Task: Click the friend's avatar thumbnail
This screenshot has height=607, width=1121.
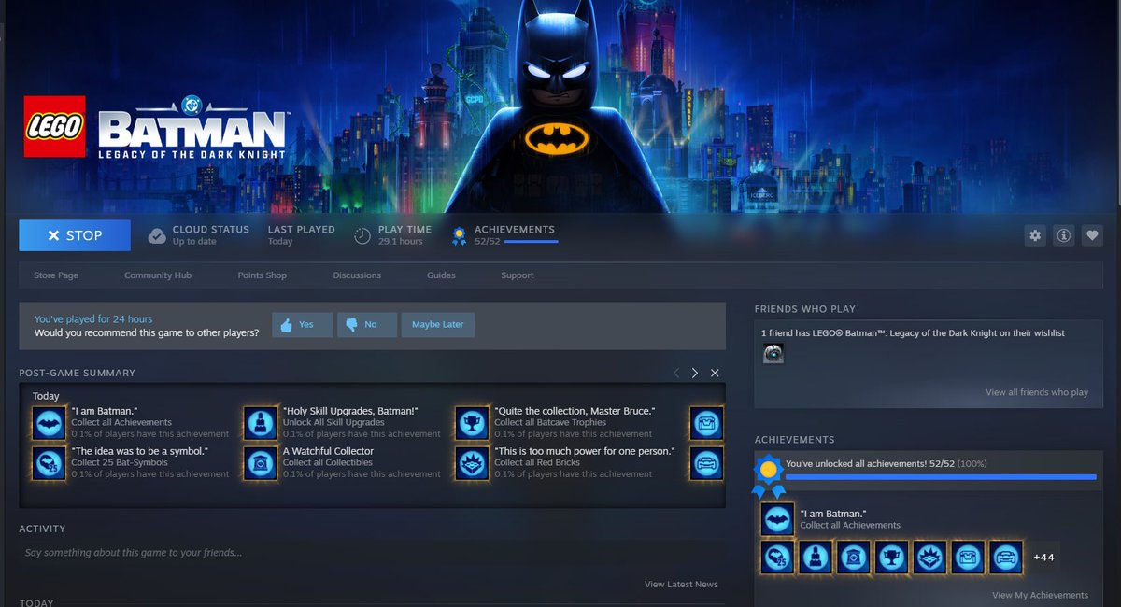Action: click(773, 353)
